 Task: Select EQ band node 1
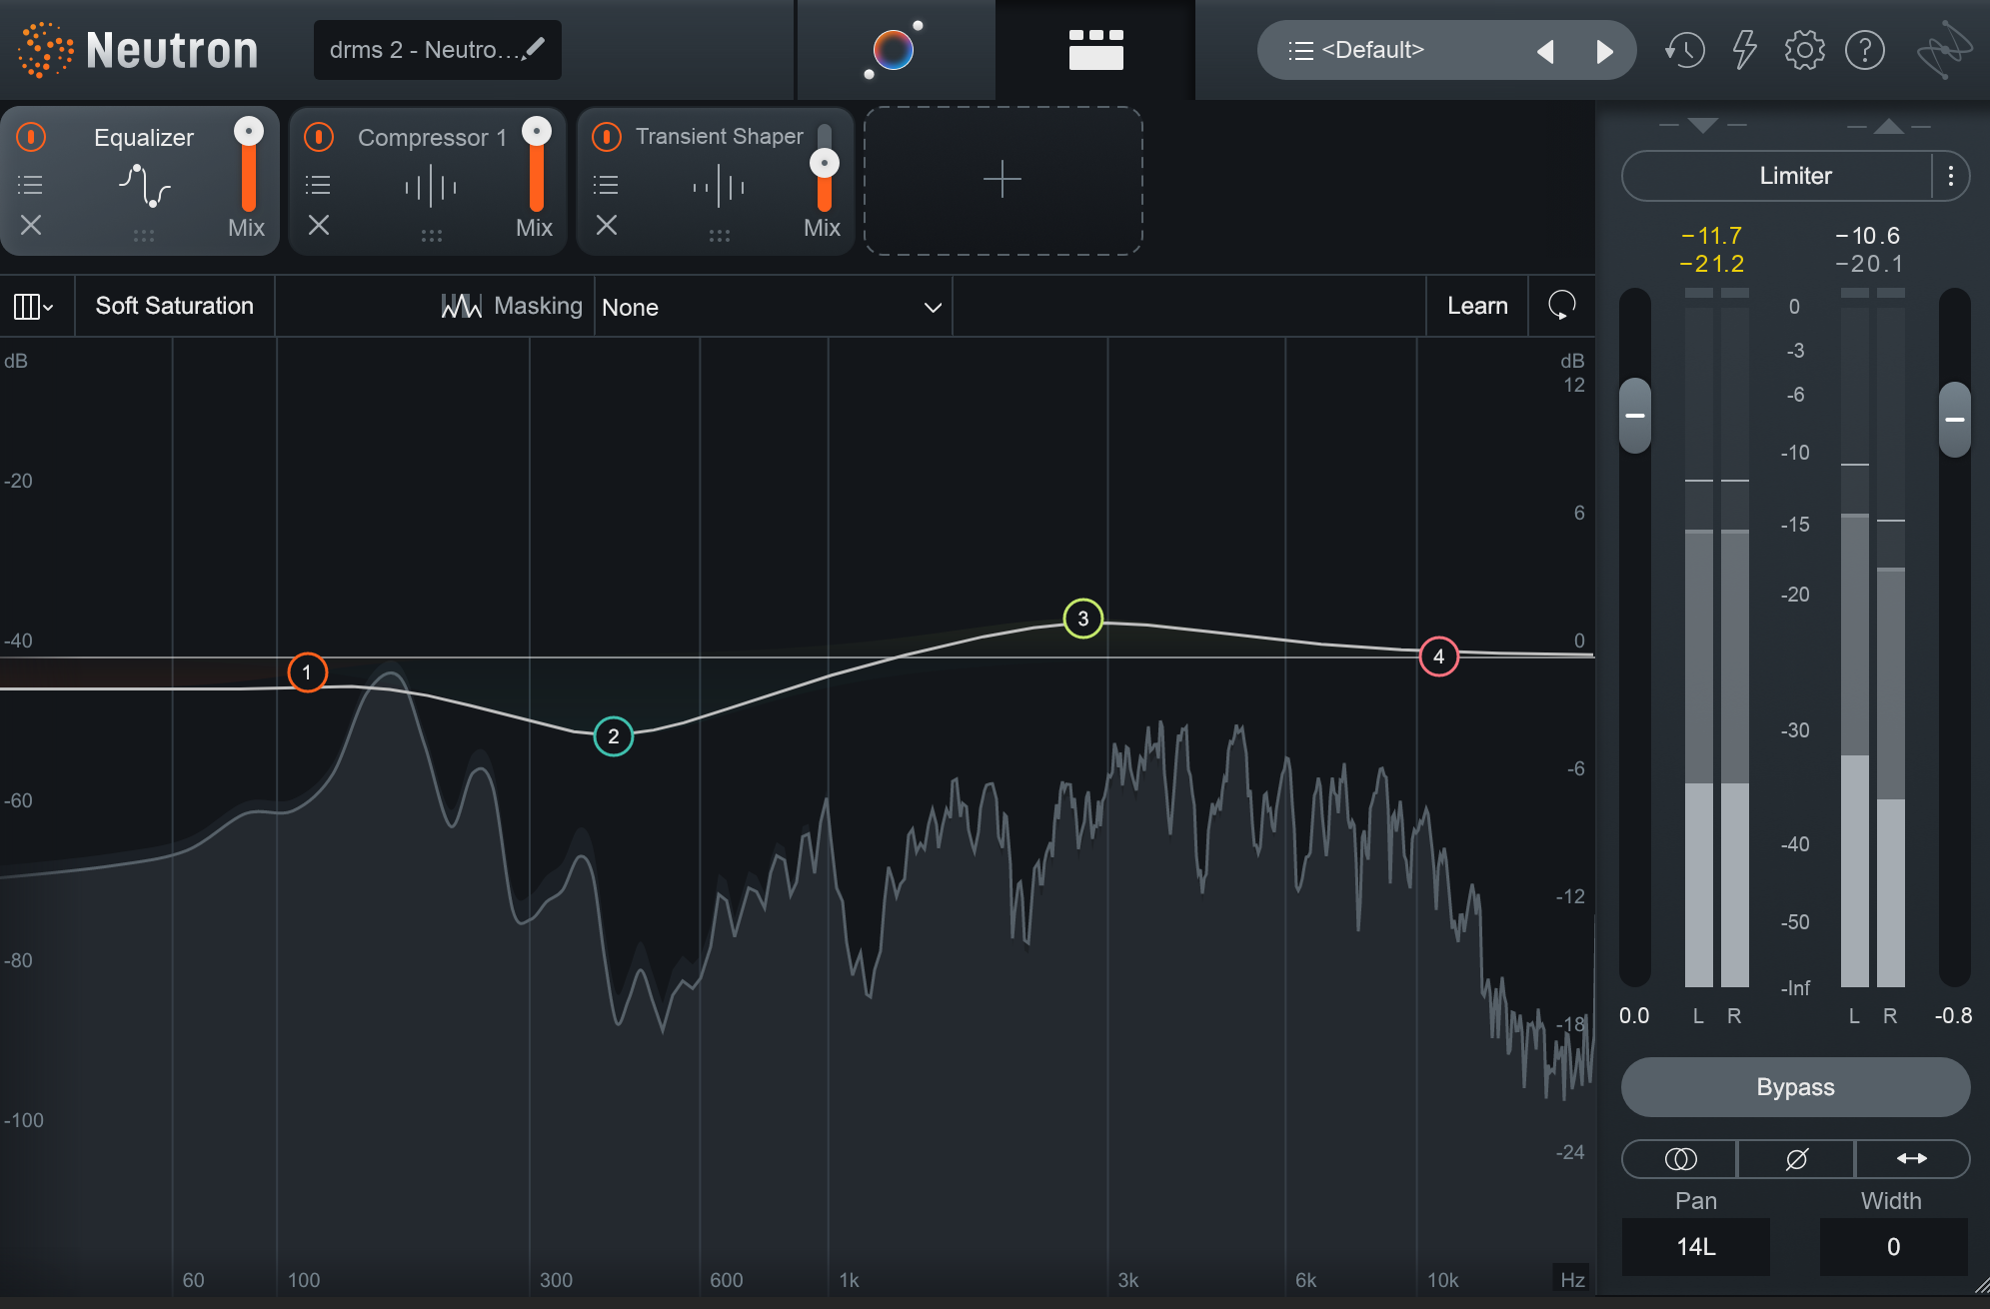click(x=307, y=672)
